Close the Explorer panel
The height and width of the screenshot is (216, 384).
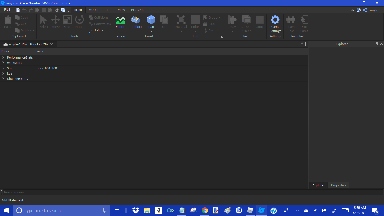coord(381,44)
